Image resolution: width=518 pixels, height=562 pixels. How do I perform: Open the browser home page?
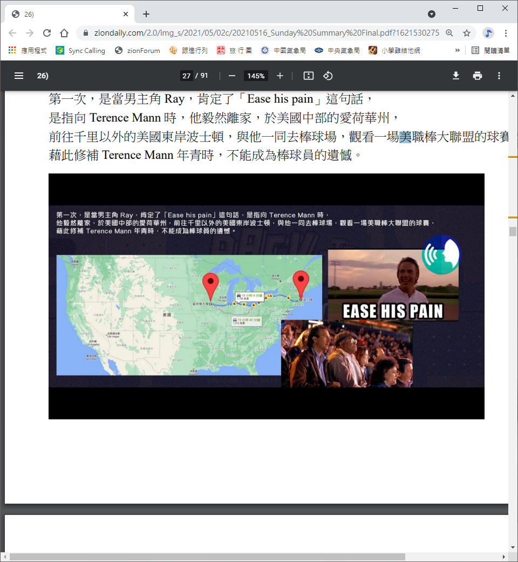pos(64,33)
